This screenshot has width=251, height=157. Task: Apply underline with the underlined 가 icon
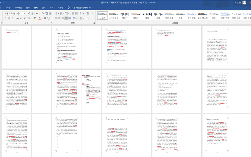click(12, 18)
